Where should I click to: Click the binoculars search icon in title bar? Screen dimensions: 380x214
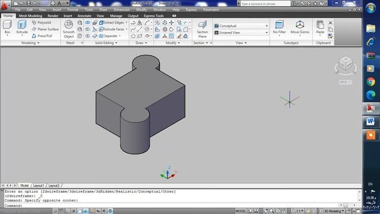point(293,4)
